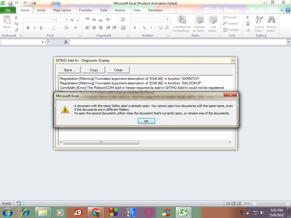
Task: Switch to the Insert tab
Action: coord(41,10)
